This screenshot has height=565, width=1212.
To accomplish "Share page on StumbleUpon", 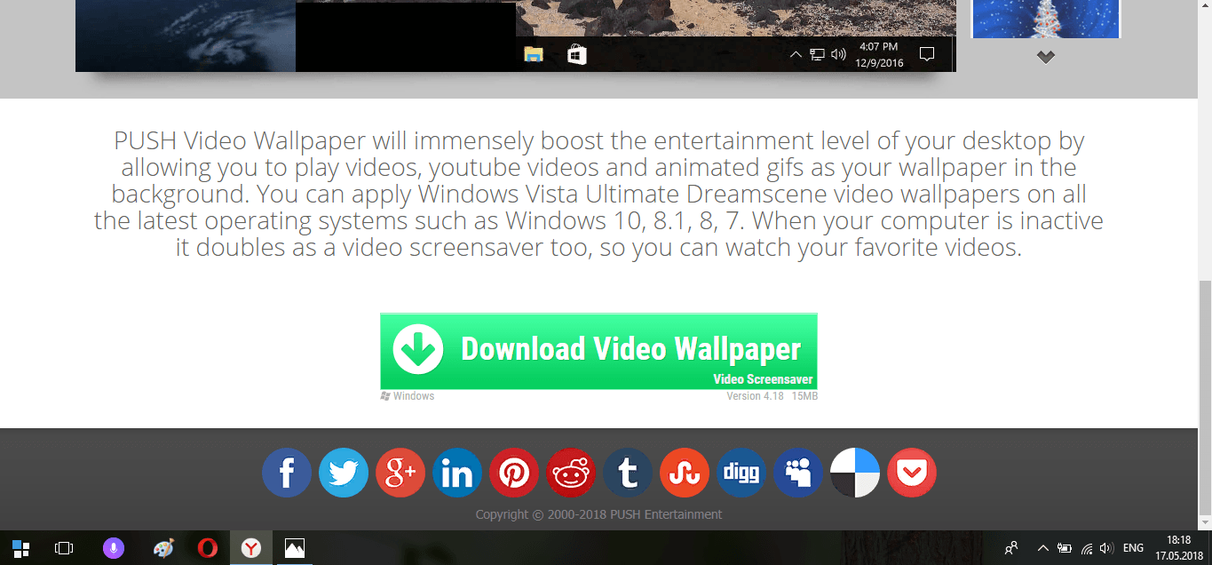I will pos(685,473).
